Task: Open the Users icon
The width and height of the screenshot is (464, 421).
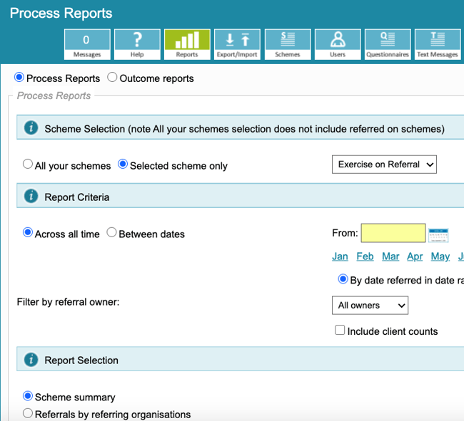Action: click(x=338, y=44)
